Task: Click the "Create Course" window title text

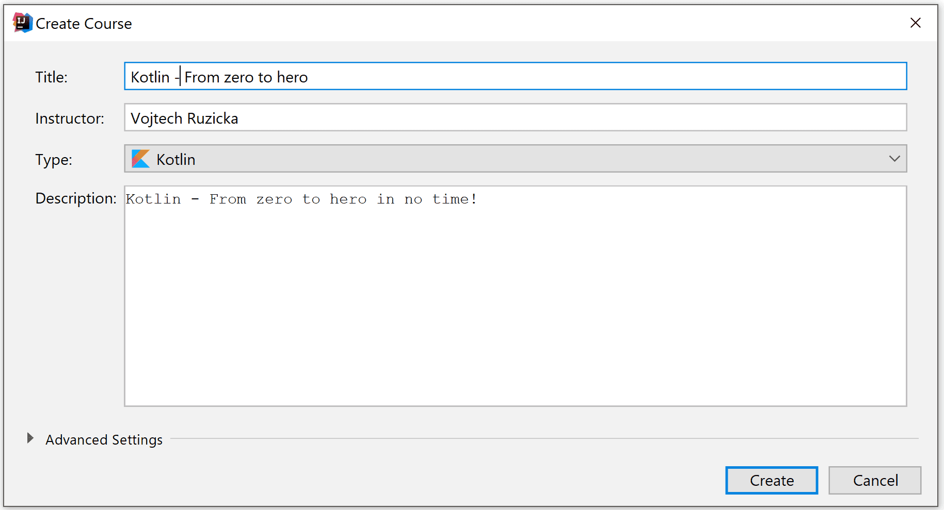Action: pyautogui.click(x=84, y=24)
